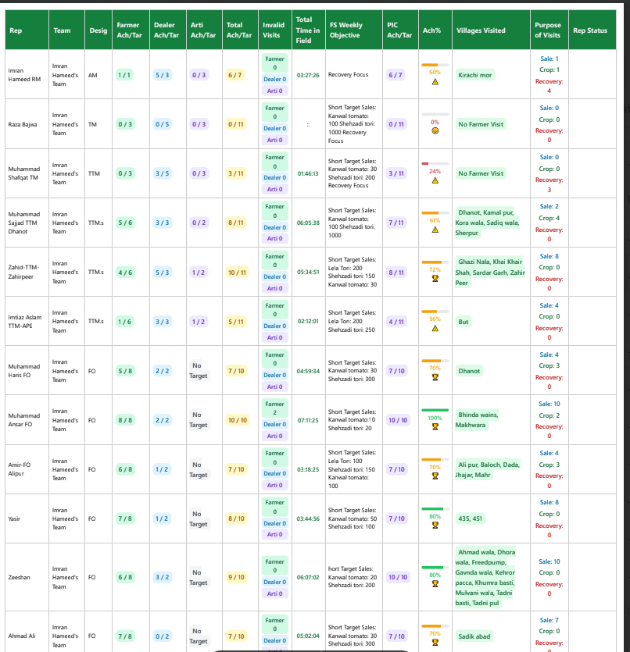Screen dimensions: 630x652
Task: Select the warning icon below Imtiaz Aslam's 56%
Action: coord(434,326)
